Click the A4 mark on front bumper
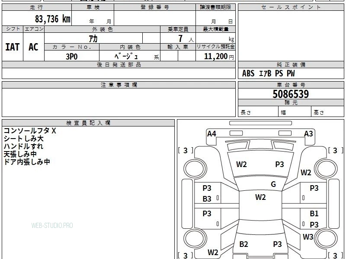This screenshot has height=259, width=346. coord(211,134)
